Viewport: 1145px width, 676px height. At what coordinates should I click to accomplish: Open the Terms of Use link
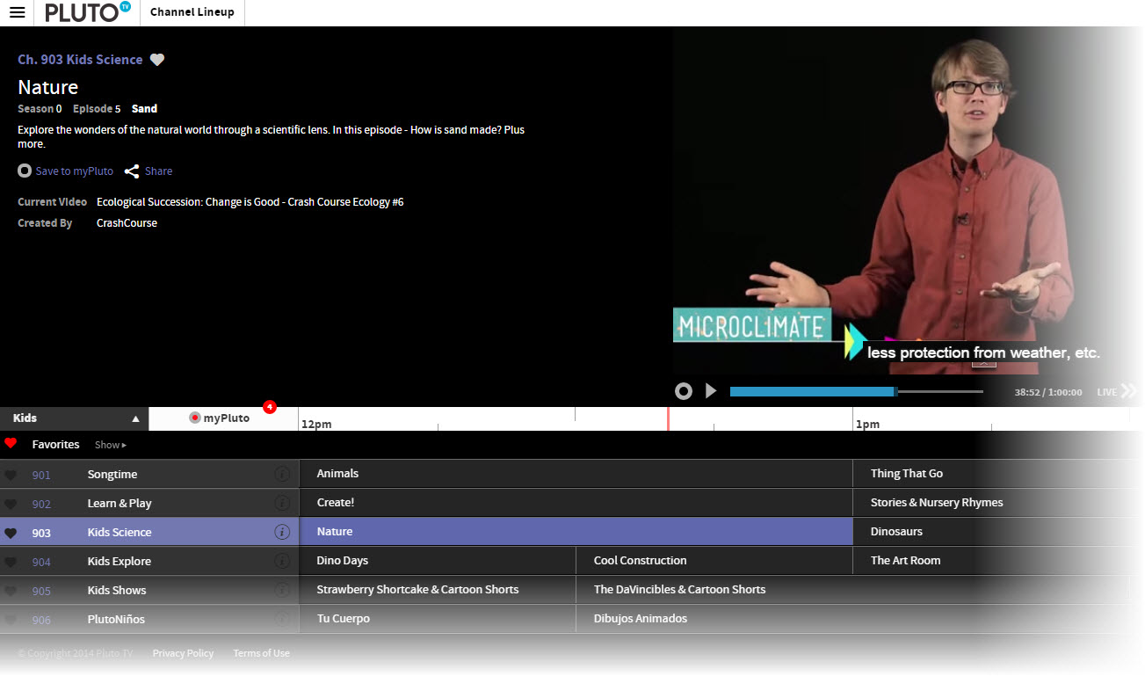[x=261, y=653]
